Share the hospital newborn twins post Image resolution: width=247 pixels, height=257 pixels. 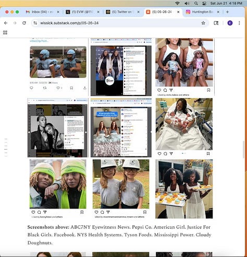pos(171,154)
